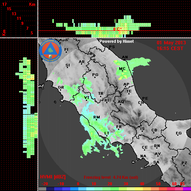The height and width of the screenshot is (191, 191).
Task: Click the 'Powered by Himet' text
Action: click(117, 41)
